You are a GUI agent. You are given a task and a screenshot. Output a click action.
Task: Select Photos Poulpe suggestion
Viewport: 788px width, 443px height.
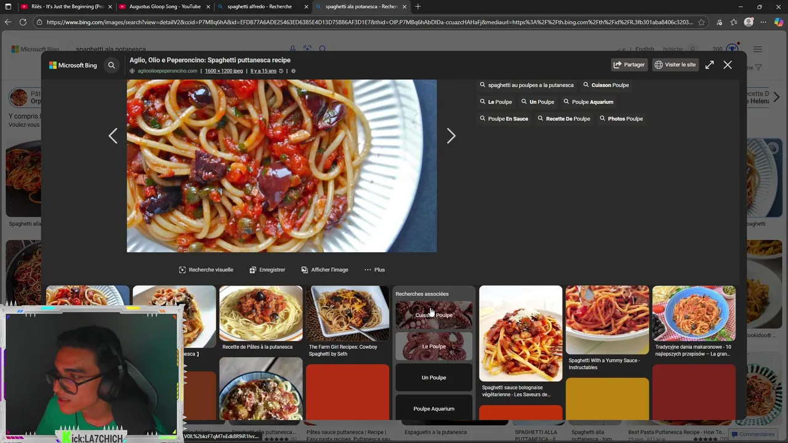621,118
